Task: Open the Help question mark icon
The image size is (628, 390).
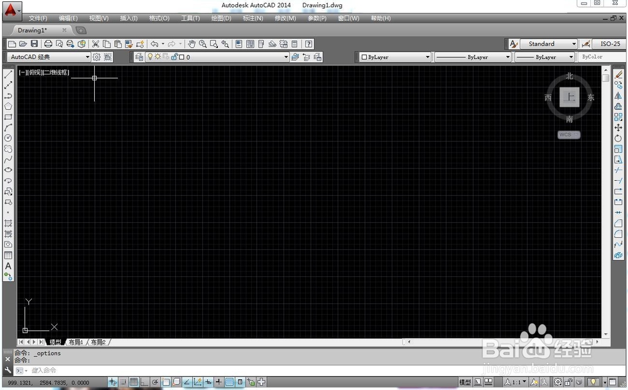Action: (x=308, y=44)
